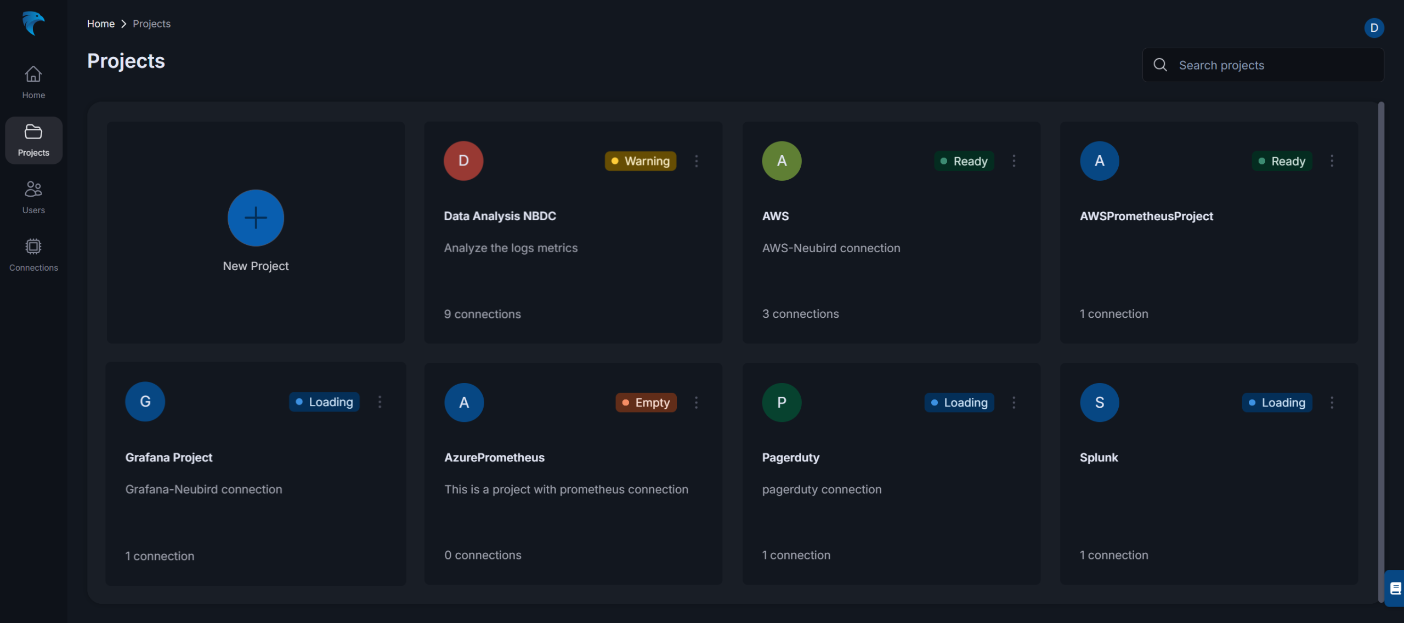Viewport: 1404px width, 623px height.
Task: Open options menu for Data Analysis NBDC
Action: 697,161
